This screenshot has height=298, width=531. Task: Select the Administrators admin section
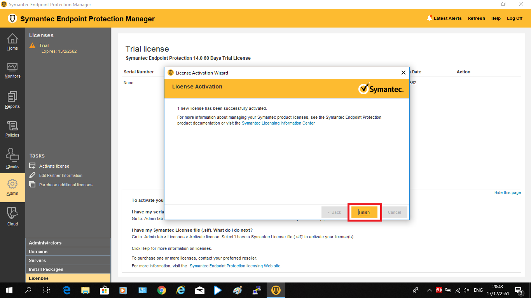(x=45, y=243)
